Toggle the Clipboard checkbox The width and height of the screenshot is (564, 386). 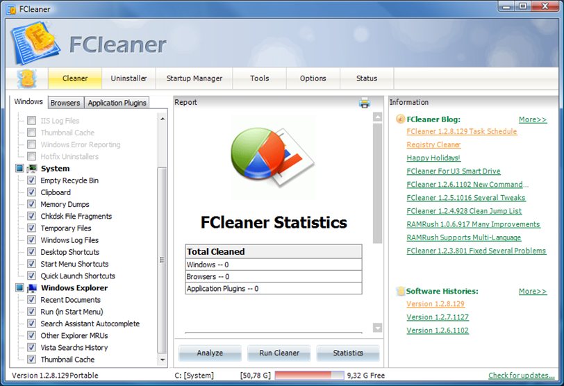(32, 192)
